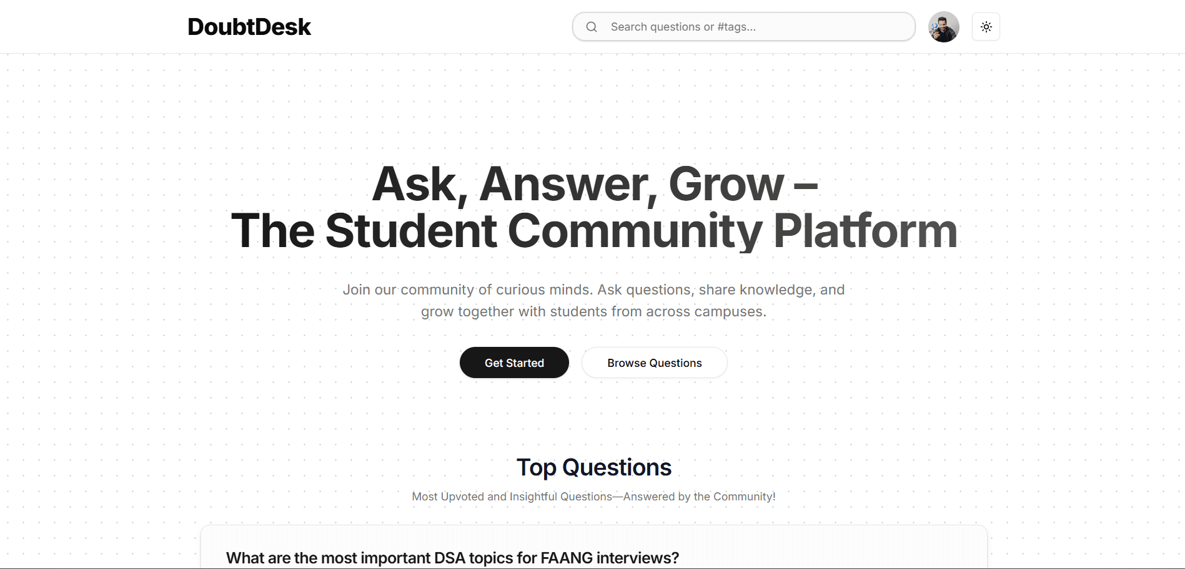The image size is (1185, 569).
Task: Click the 'Ask, Answer, Grow' headline line
Action: coord(595,184)
